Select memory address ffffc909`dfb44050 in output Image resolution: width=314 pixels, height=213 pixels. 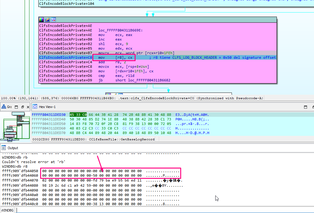click(x=20, y=171)
